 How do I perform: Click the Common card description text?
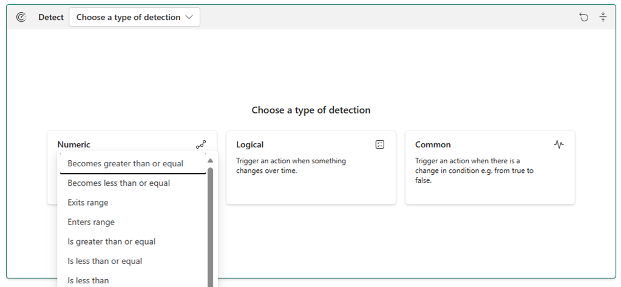coord(474,171)
